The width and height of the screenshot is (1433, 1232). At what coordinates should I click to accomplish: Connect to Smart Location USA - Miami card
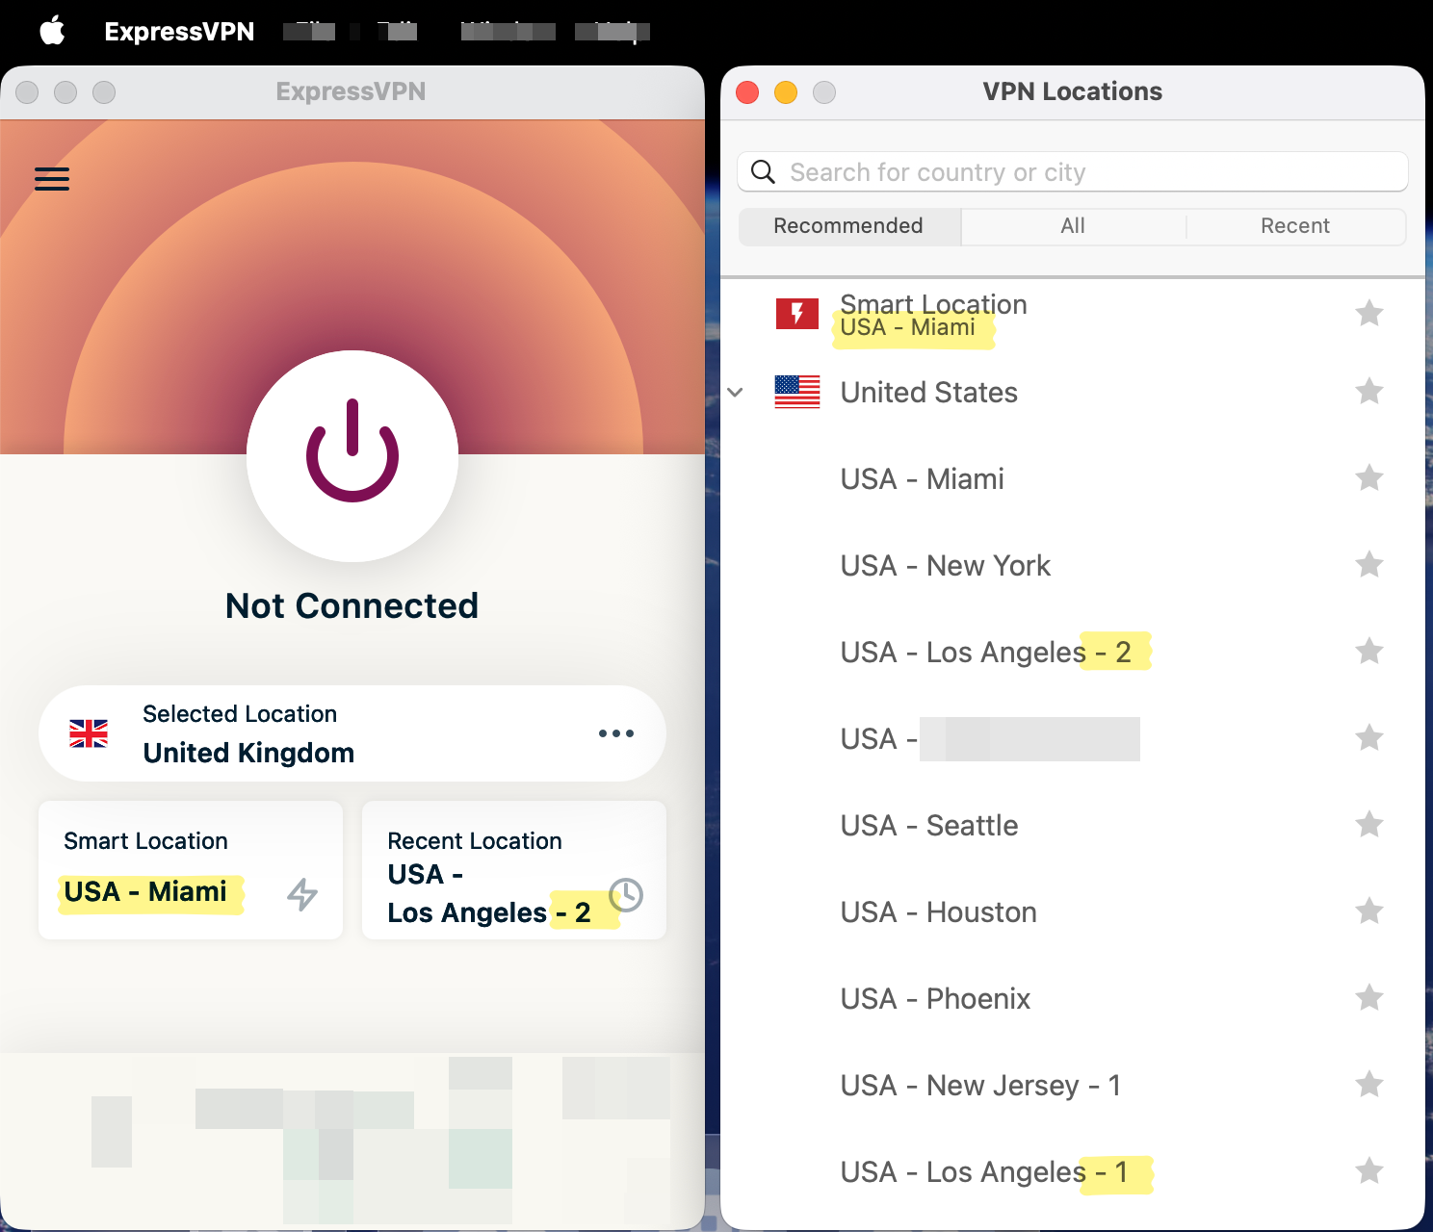pyautogui.click(x=191, y=870)
